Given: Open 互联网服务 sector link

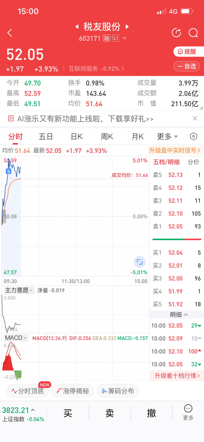Looking at the screenshot, I should pos(96,69).
